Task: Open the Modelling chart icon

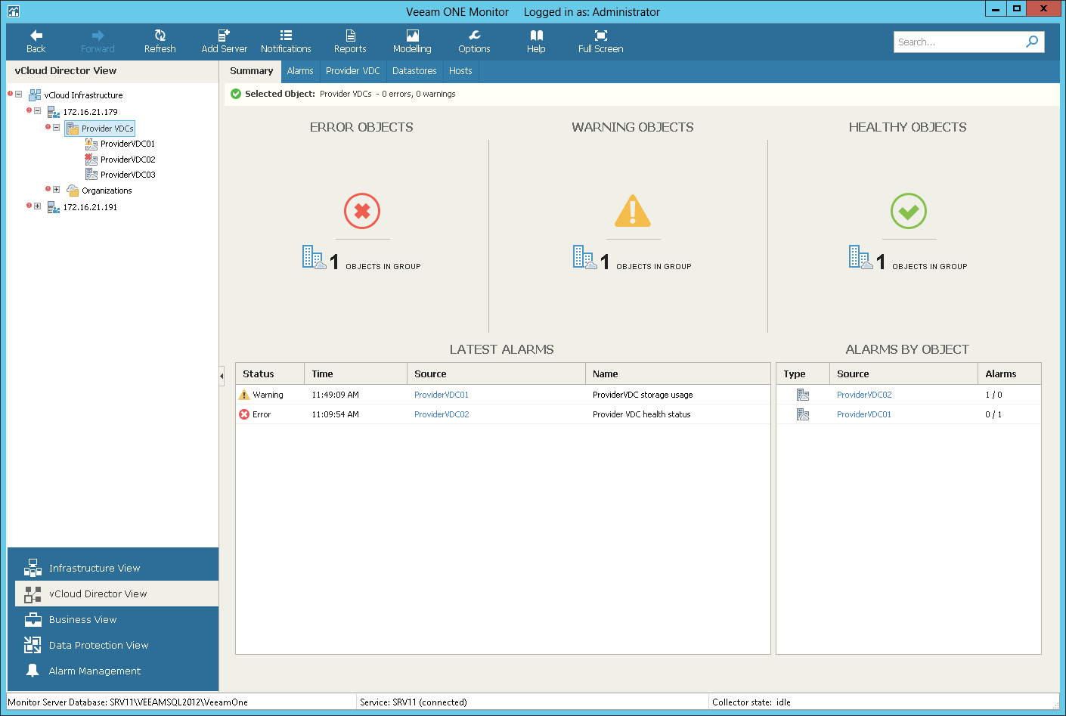Action: 412,36
